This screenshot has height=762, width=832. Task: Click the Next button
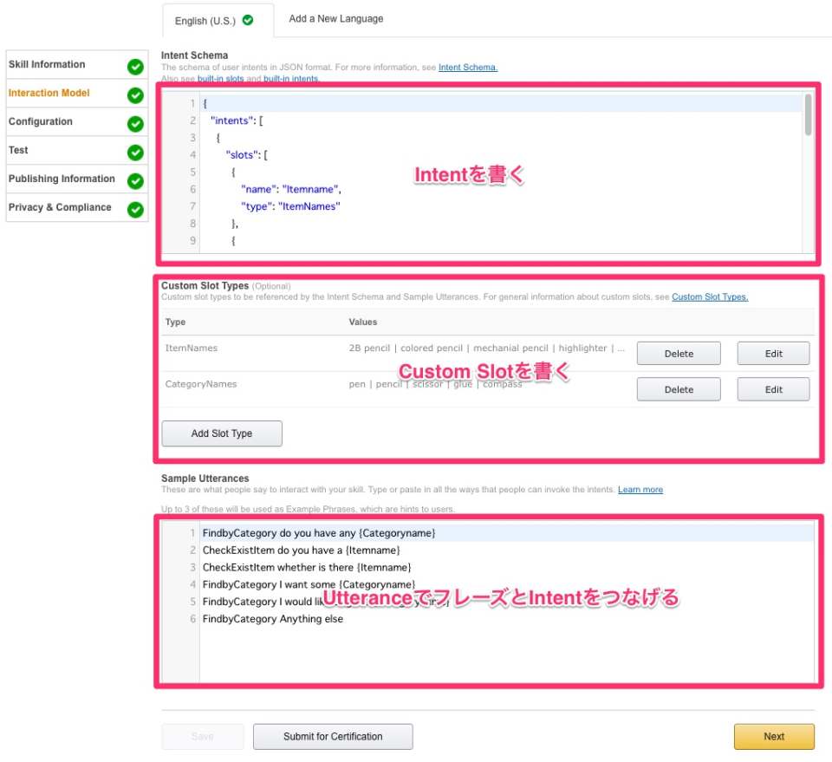point(773,736)
